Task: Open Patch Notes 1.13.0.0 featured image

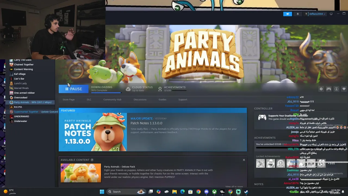Action: [93, 132]
